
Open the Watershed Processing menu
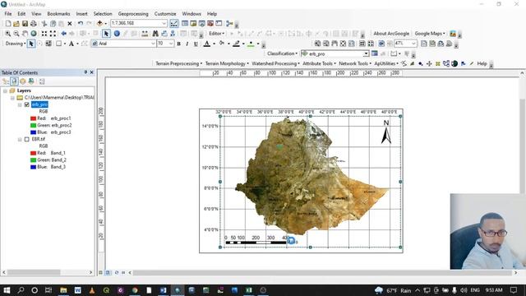coord(276,63)
